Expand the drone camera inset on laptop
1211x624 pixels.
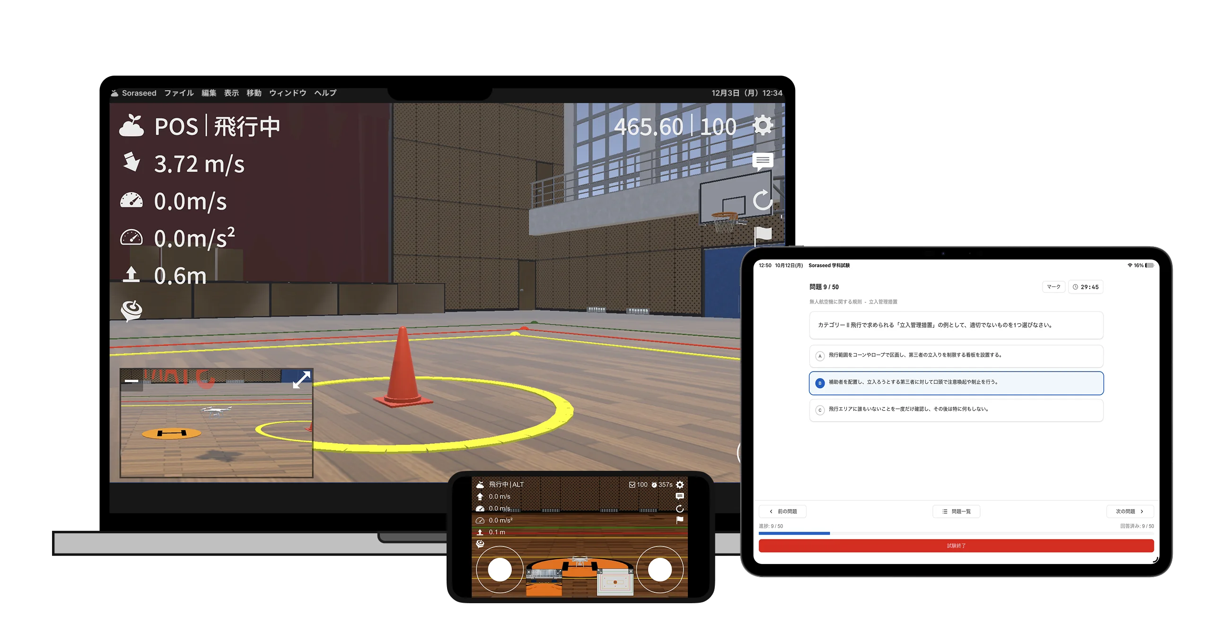pos(301,380)
